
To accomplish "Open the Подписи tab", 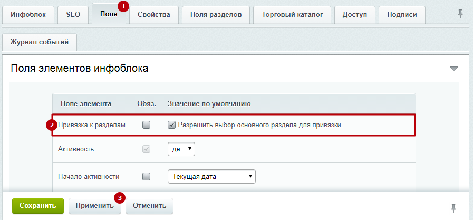I will pyautogui.click(x=402, y=14).
